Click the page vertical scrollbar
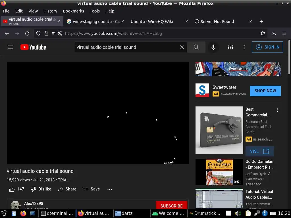Viewport: 291px width, 218px height. (289, 57)
